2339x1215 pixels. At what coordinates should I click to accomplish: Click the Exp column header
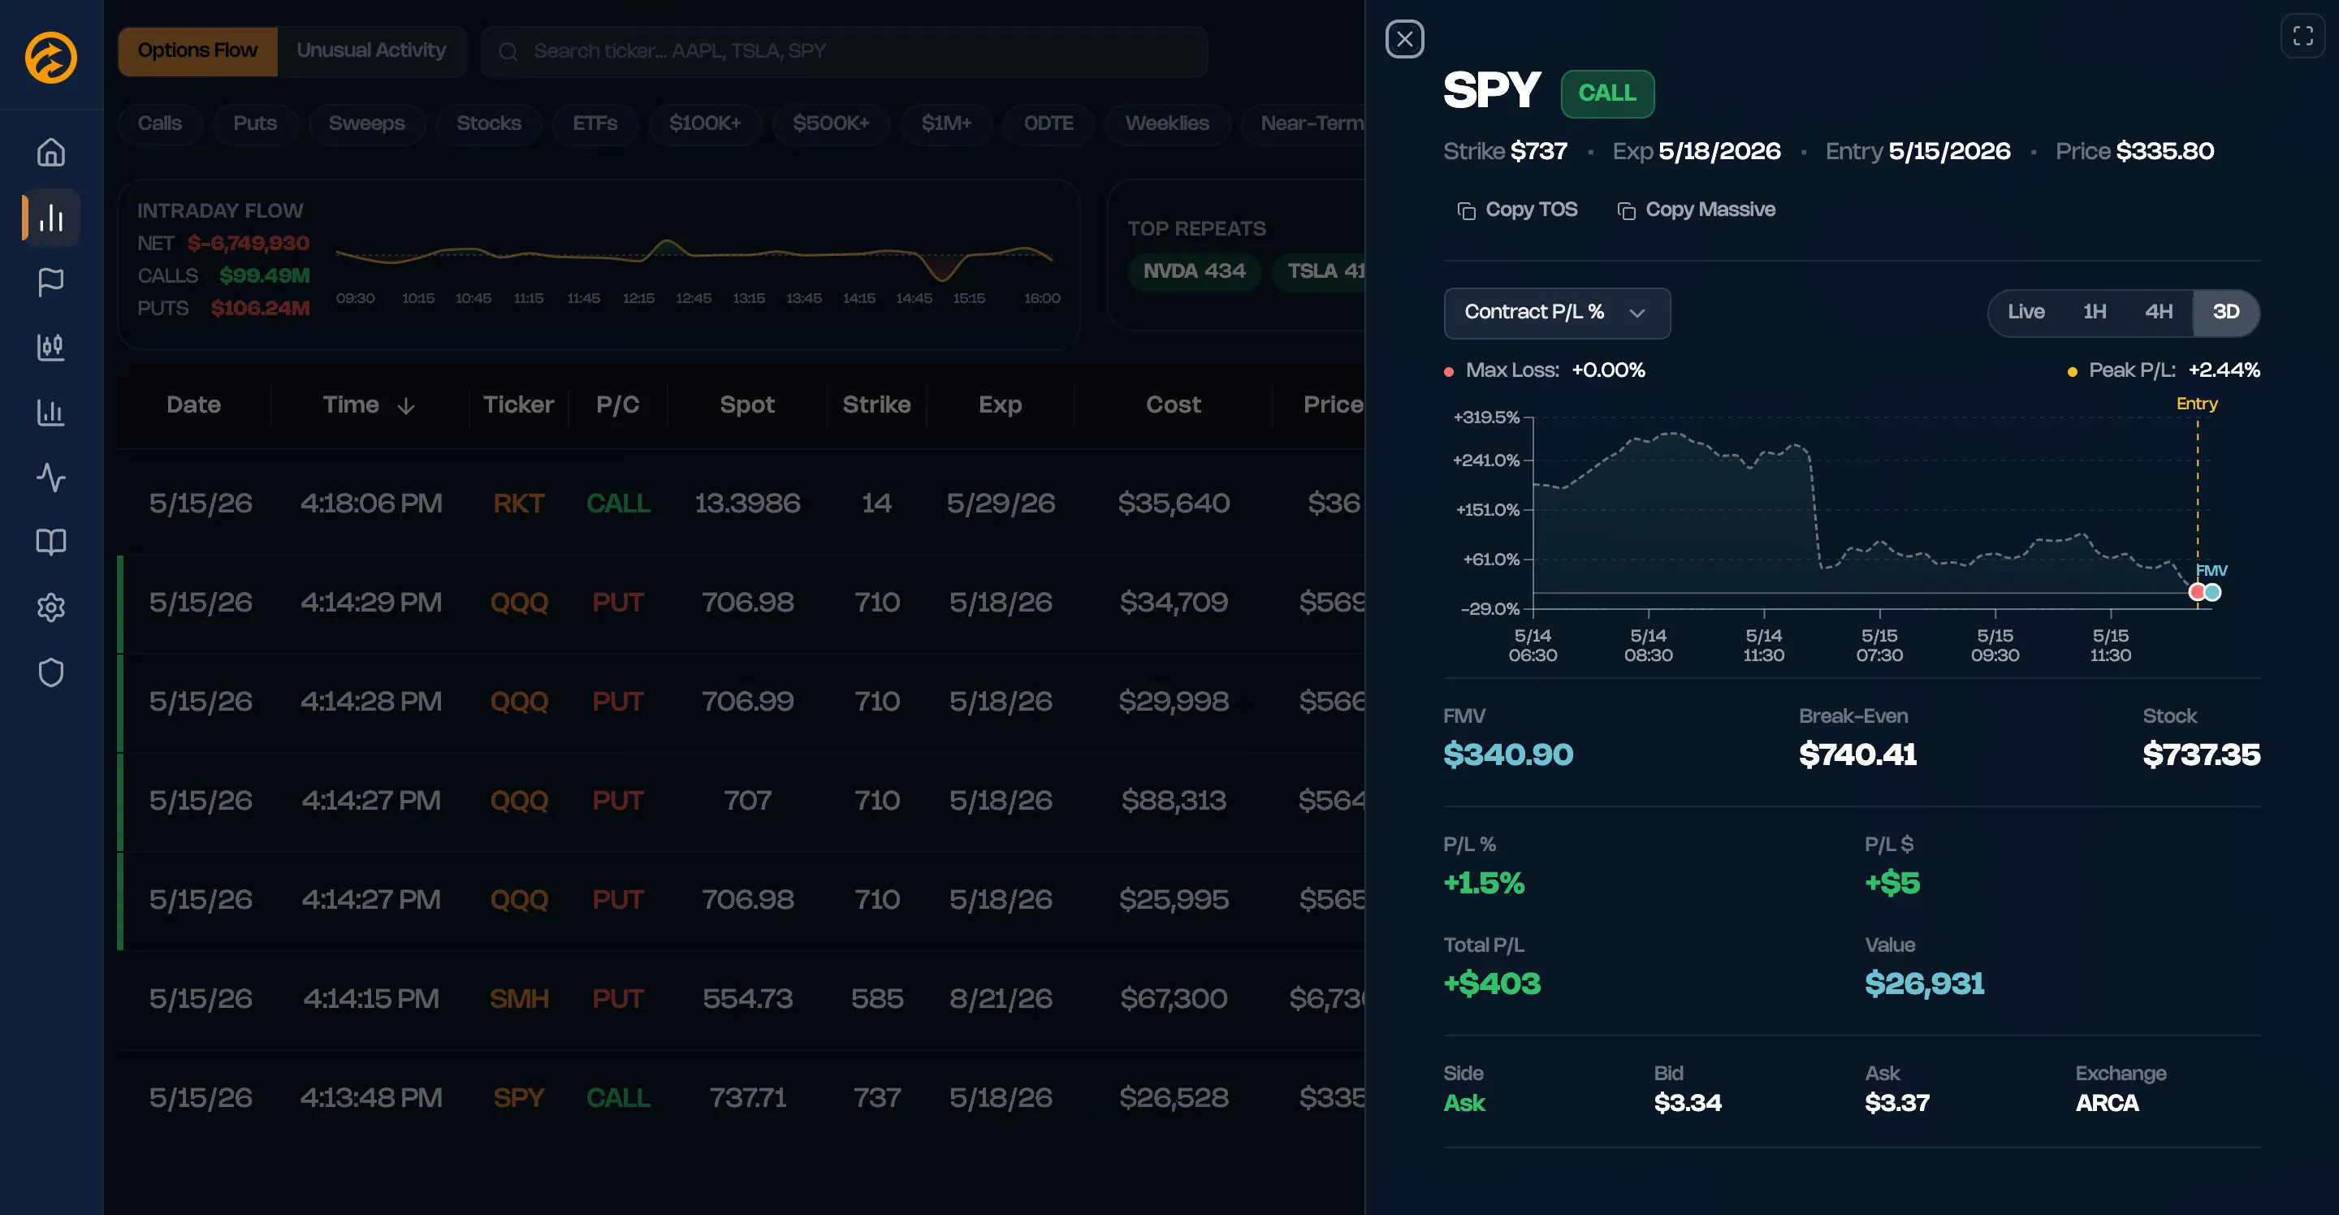pos(1000,405)
